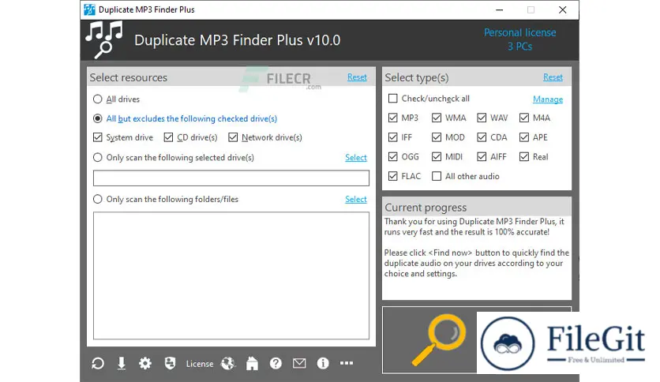Open help with the question mark icon
660x382 pixels.
coord(276,363)
